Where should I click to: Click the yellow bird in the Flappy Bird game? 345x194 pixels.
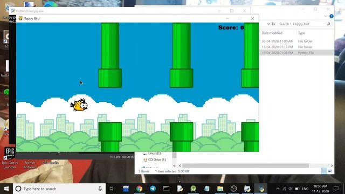coord(79,105)
